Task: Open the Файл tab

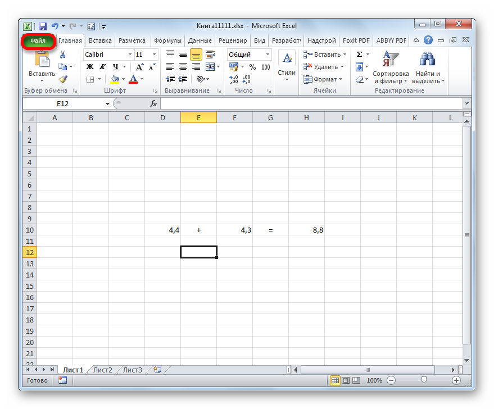Action: pos(38,40)
